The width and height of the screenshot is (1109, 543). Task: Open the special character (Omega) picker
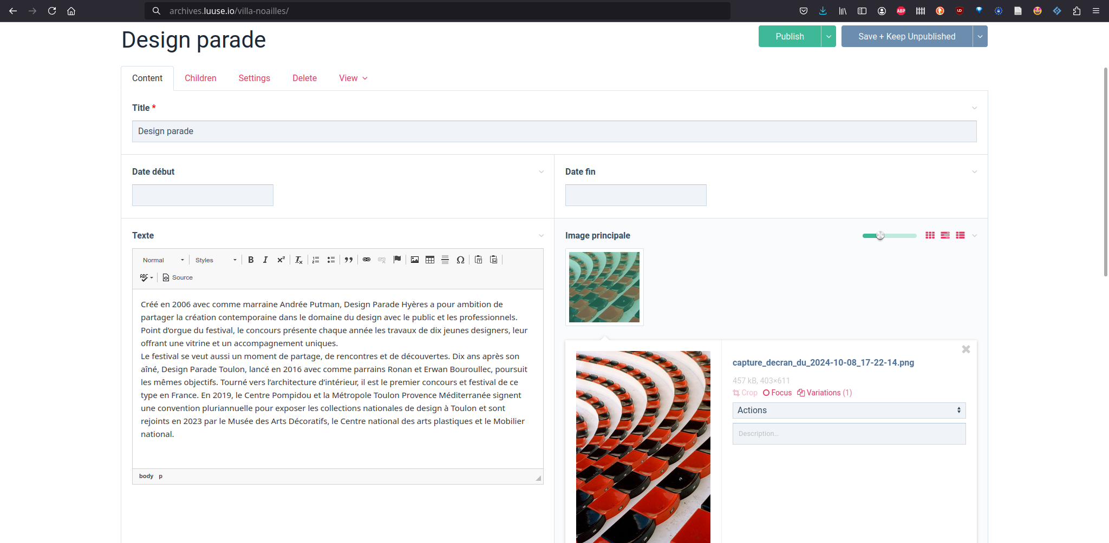click(x=460, y=260)
